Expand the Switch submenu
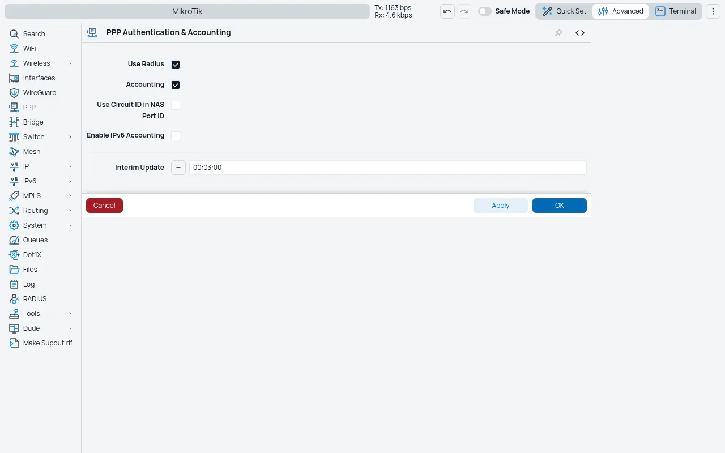The width and height of the screenshot is (725, 453). 70,137
